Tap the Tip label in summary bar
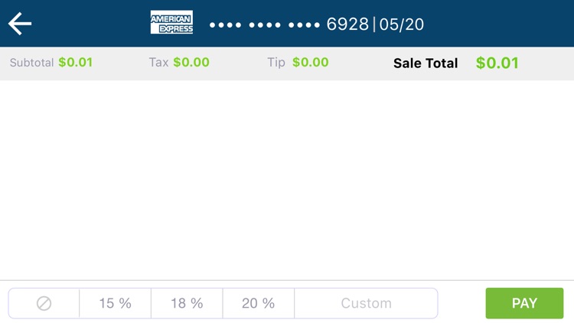574x323 pixels. click(276, 63)
